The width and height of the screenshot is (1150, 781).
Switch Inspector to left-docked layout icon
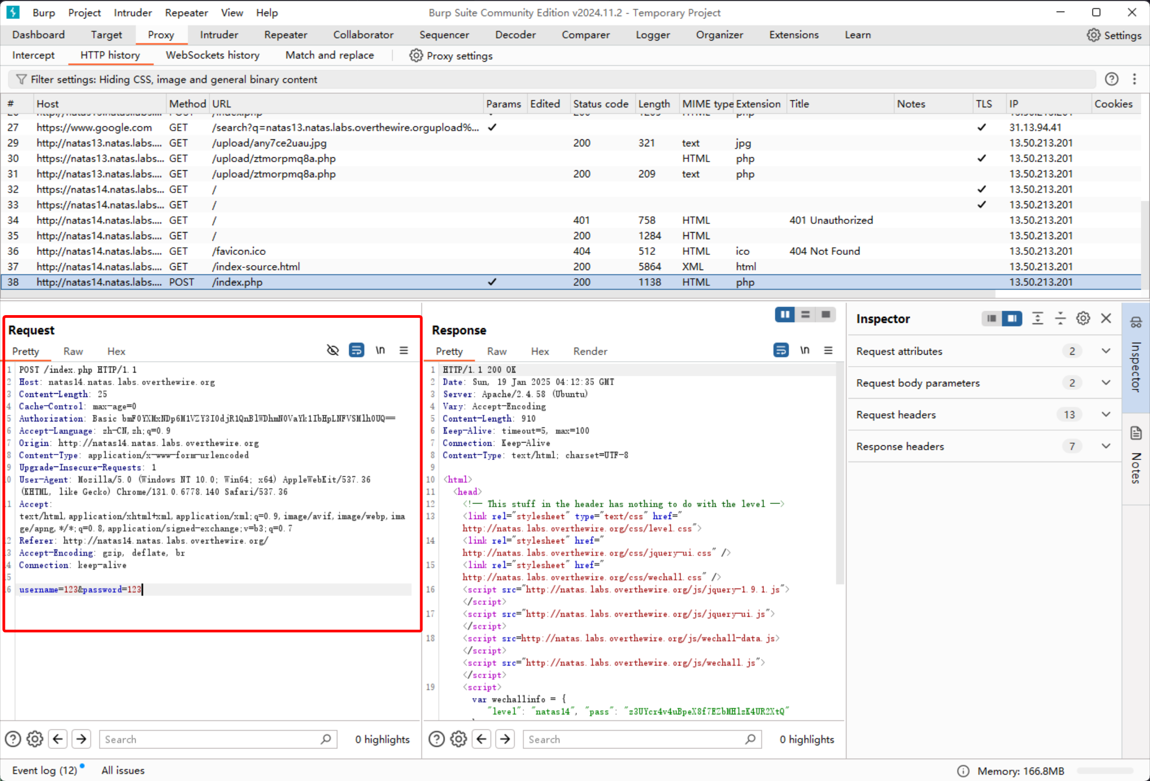(x=992, y=318)
